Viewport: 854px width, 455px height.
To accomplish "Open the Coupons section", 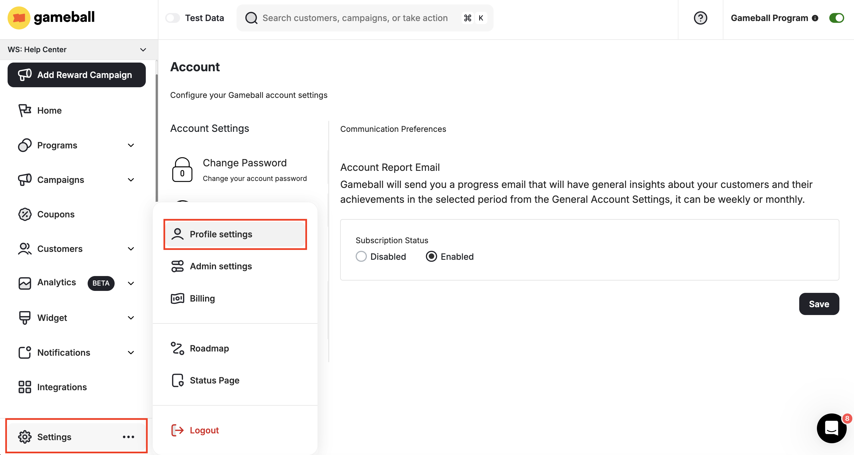I will (56, 214).
